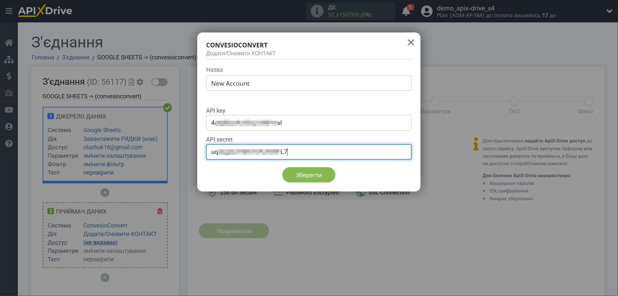Image resolution: width=618 pixels, height=296 pixels.
Task: Open the help question mark icon
Action: (x=9, y=143)
